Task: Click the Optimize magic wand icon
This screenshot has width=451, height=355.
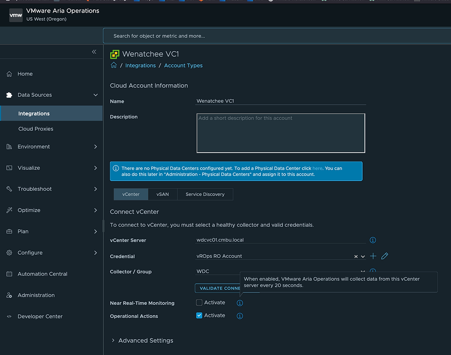Action: (9, 210)
